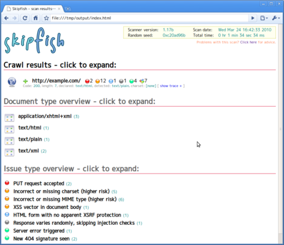Maximize the browser window
Viewport: 284px width, 245px height.
(x=271, y=4)
